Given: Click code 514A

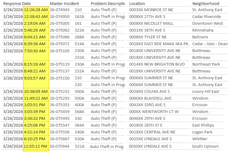Looking at the screenshot, I should pos(80,44).
